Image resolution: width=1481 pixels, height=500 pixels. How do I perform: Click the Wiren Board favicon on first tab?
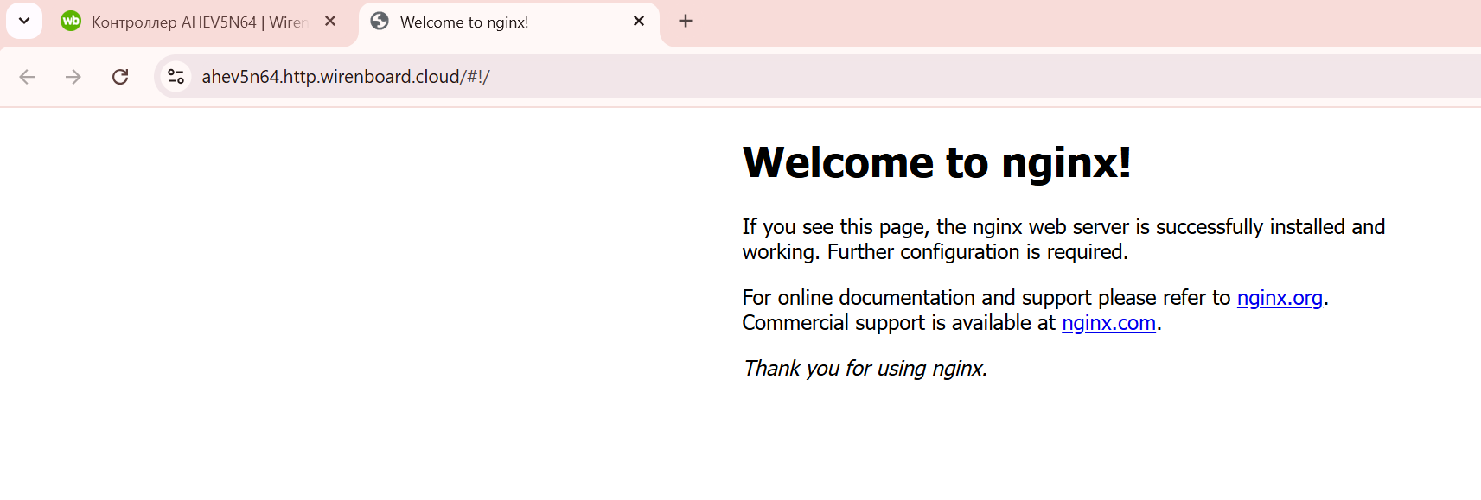(71, 21)
